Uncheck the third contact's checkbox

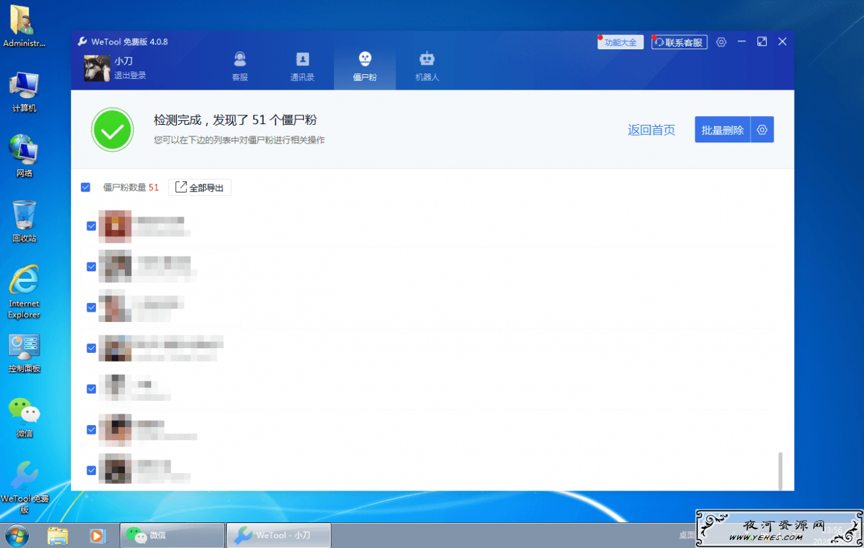(91, 307)
